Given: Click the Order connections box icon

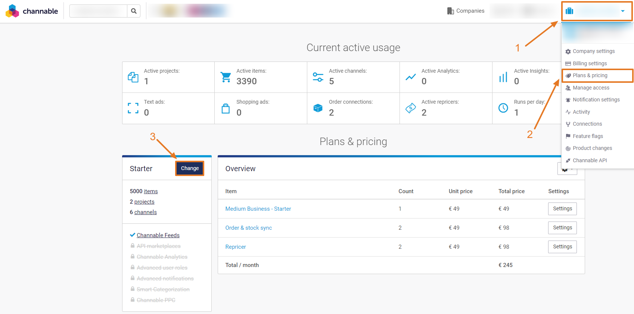Looking at the screenshot, I should click(318, 108).
